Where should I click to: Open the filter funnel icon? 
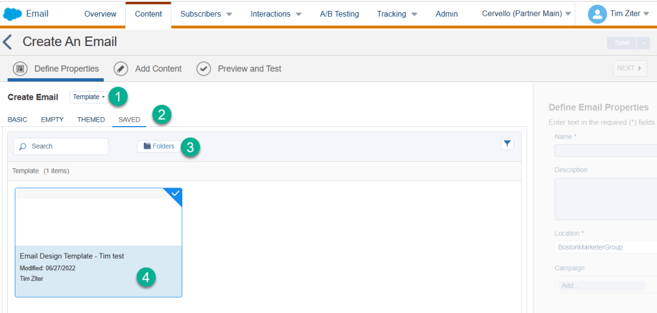pyautogui.click(x=507, y=144)
